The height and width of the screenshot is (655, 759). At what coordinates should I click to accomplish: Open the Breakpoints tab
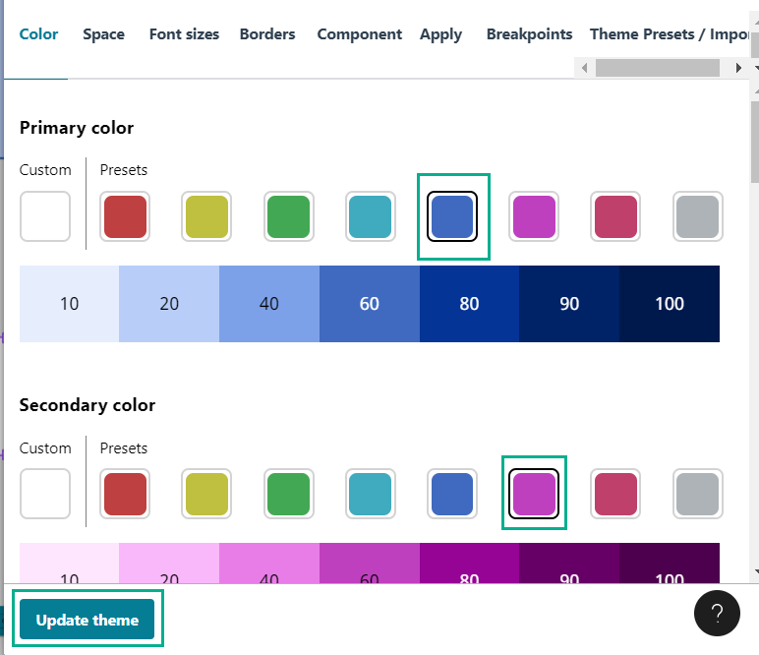[529, 34]
